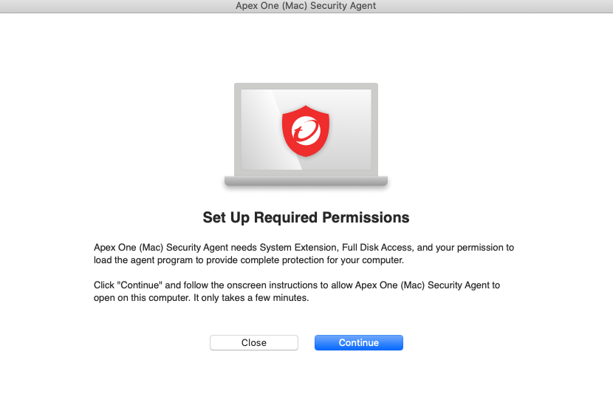The image size is (613, 397).
Task: Click the open on this computer text
Action: 143,297
